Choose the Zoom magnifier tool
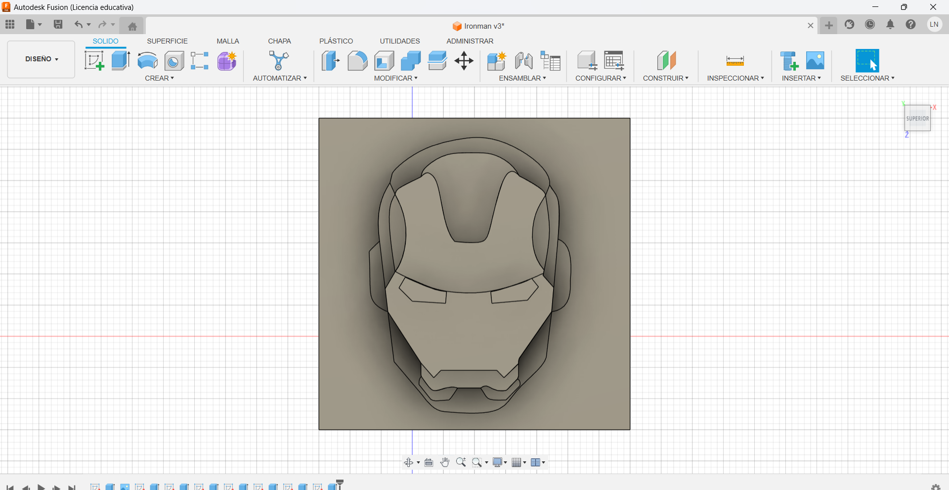The width and height of the screenshot is (949, 490). pos(461,462)
